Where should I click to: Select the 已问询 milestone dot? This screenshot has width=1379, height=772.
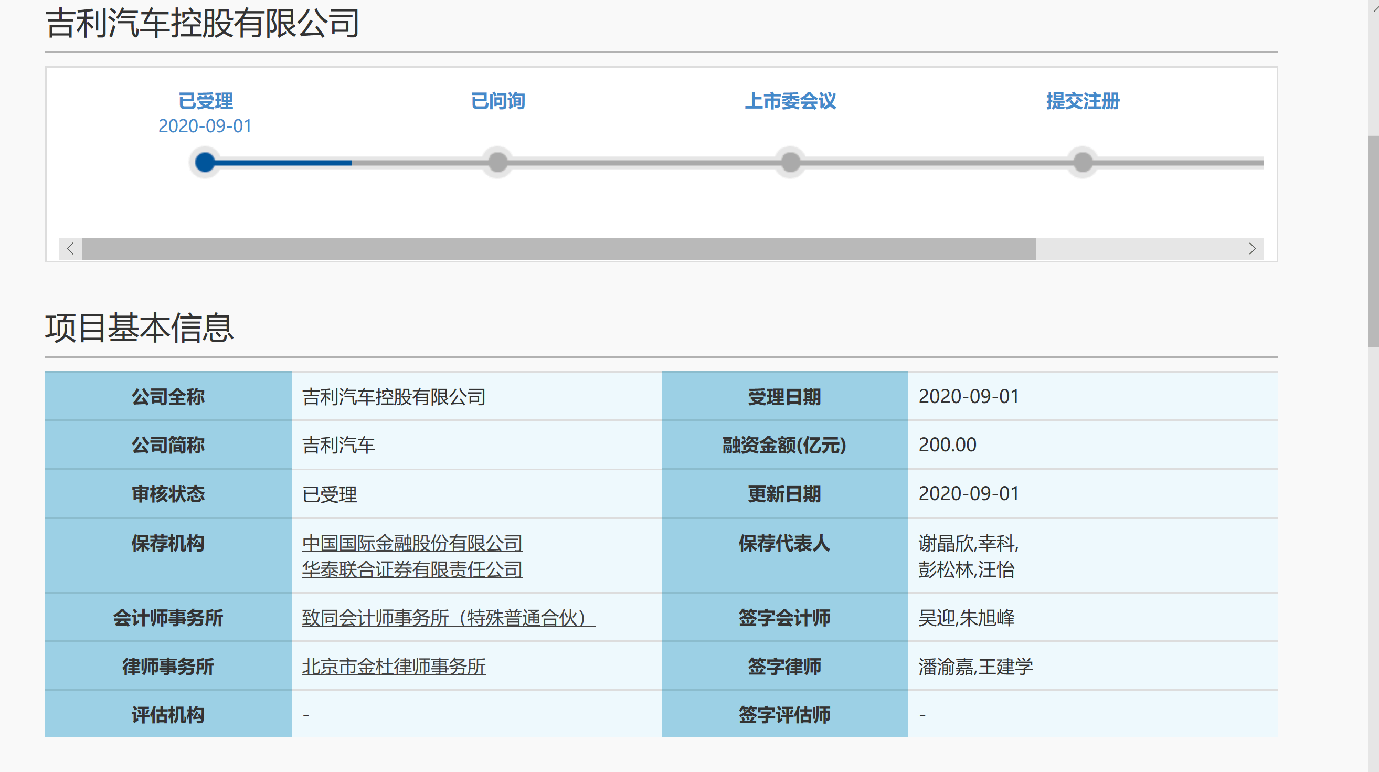click(497, 162)
